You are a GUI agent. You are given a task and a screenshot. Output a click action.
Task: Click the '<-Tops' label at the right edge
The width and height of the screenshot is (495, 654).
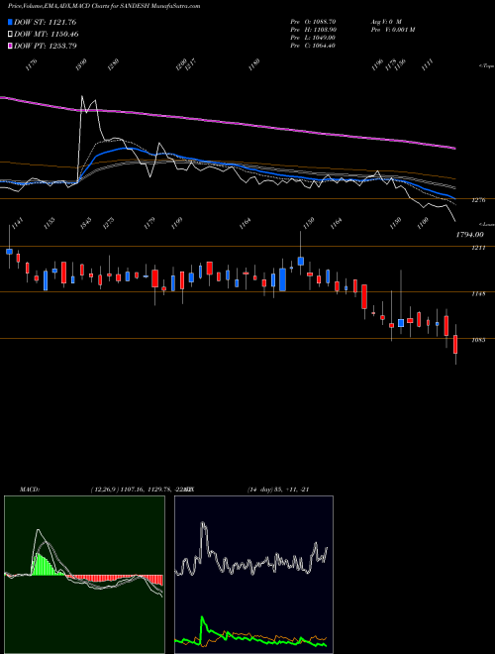pyautogui.click(x=486, y=66)
